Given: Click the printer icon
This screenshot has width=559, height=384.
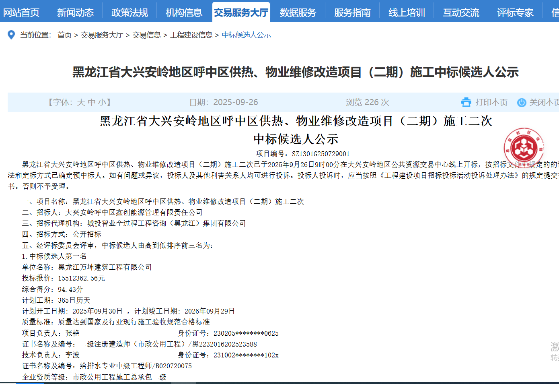Looking at the screenshot, I should (466, 102).
